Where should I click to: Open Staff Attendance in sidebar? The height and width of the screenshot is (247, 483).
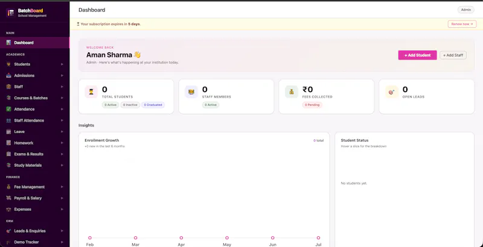pyautogui.click(x=35, y=120)
